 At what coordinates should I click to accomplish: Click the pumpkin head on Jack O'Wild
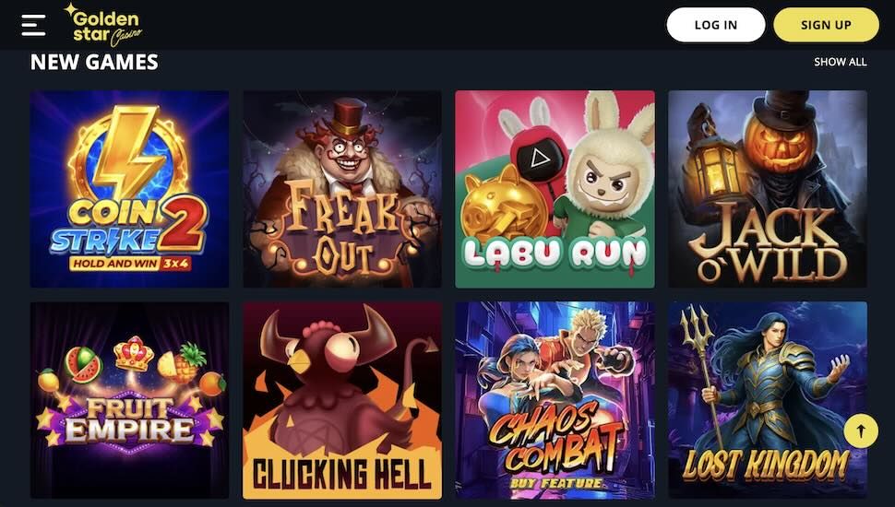tap(777, 146)
